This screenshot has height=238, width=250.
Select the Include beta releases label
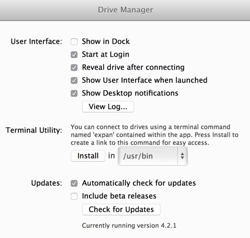tap(119, 196)
